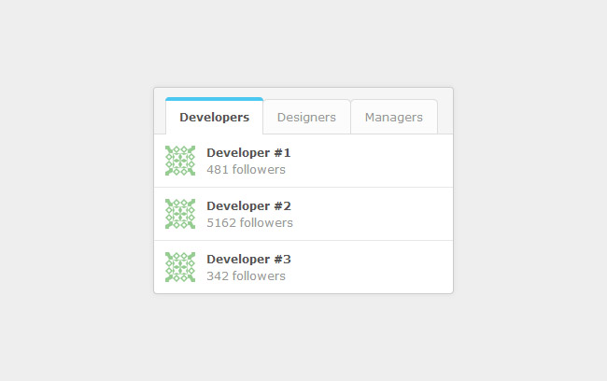Viewport: 607px width, 381px height.
Task: Open the Developer #3 name link
Action: [x=248, y=259]
